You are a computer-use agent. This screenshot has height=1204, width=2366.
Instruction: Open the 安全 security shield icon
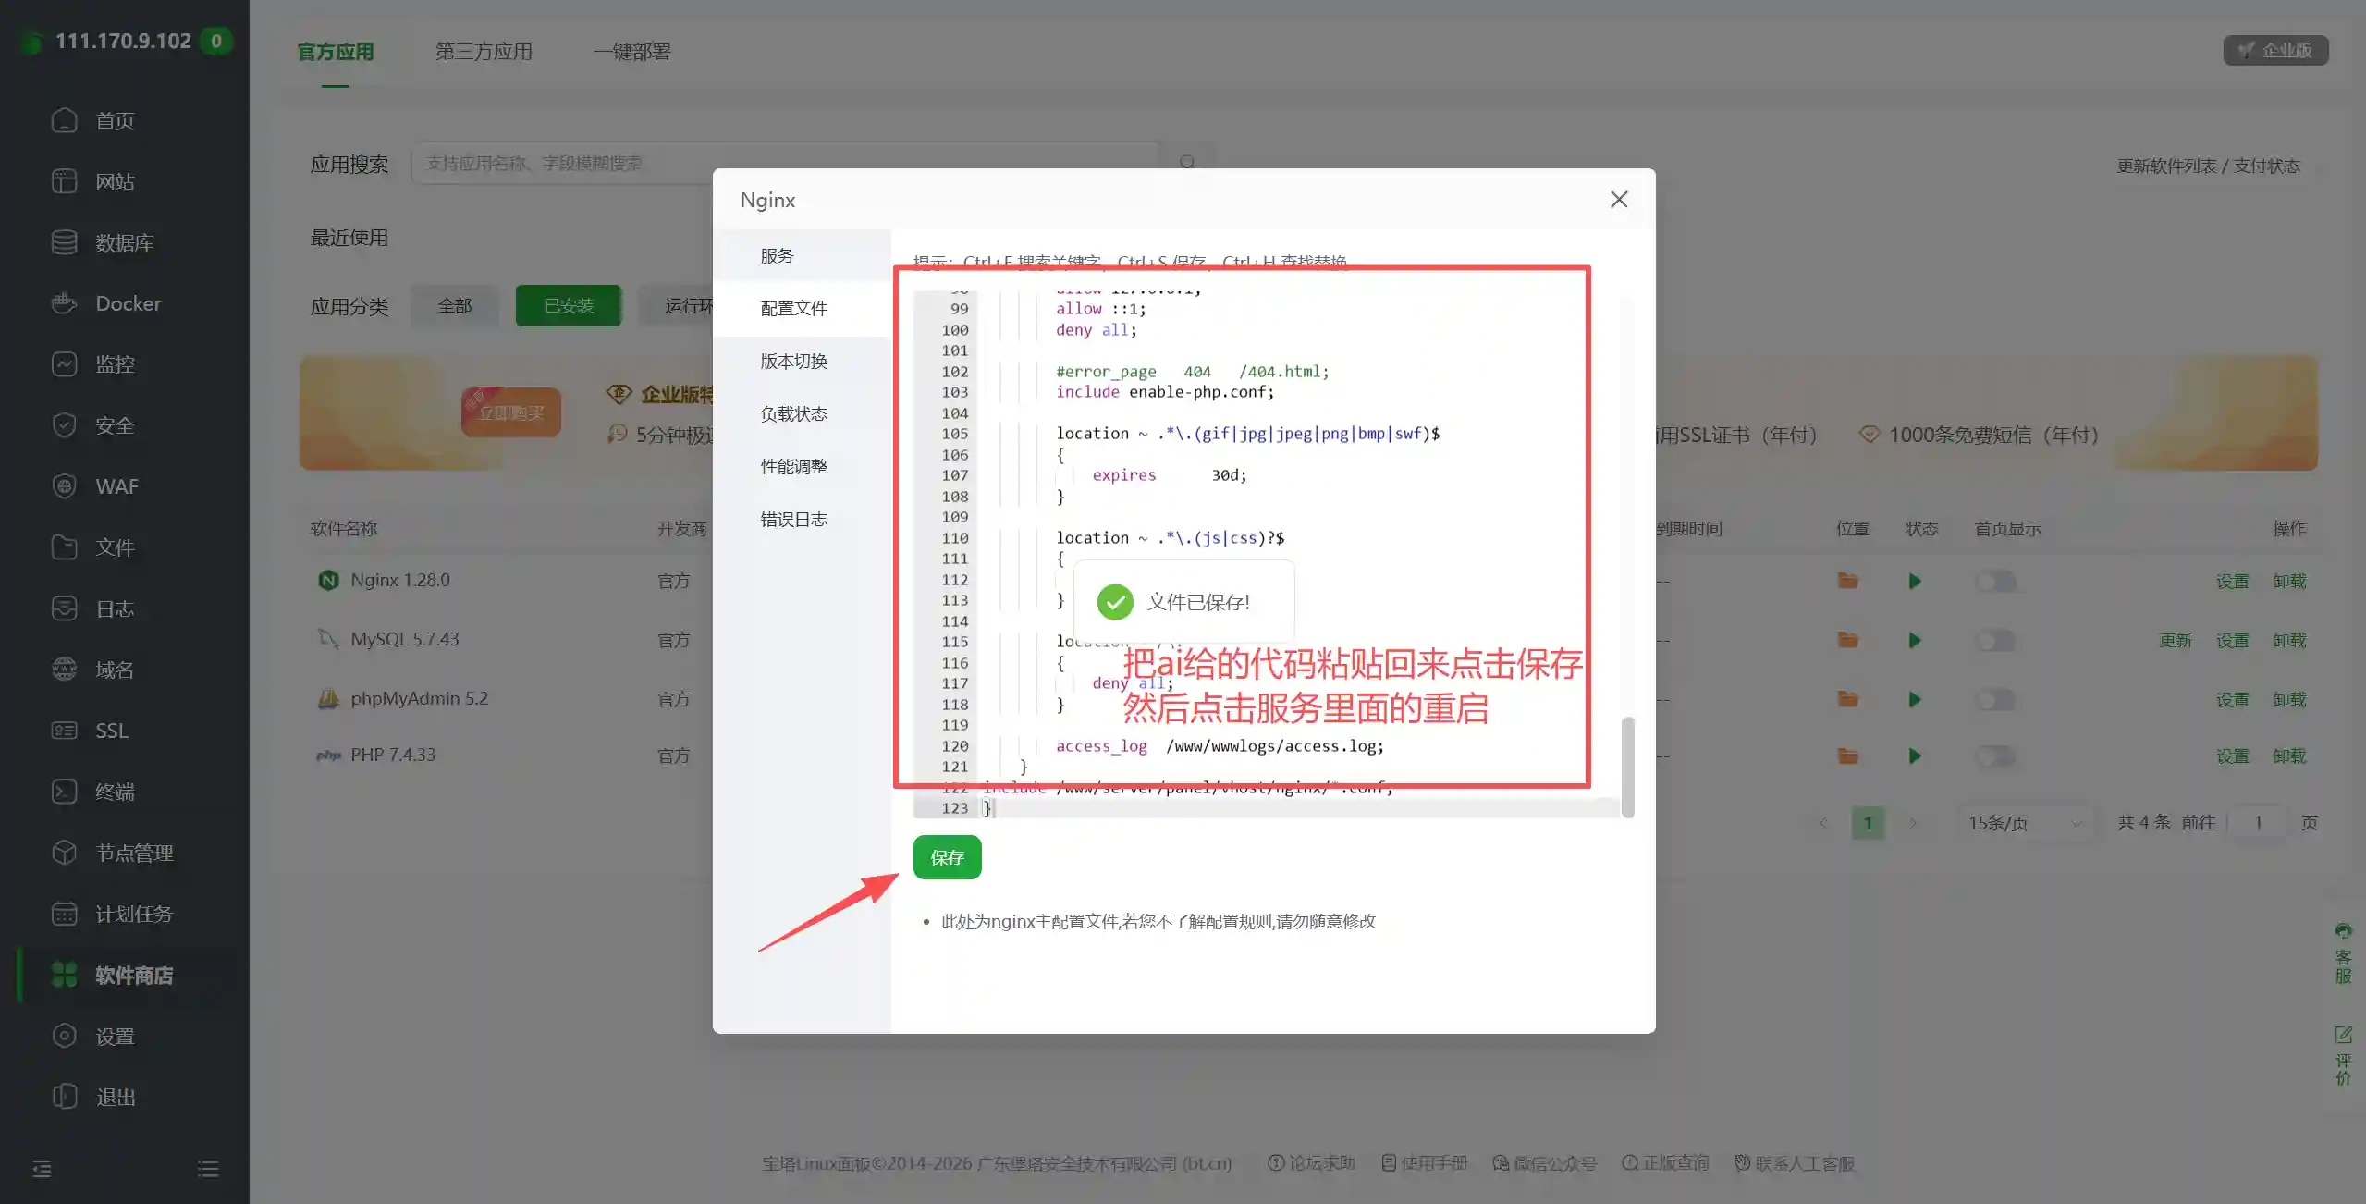pos(64,425)
